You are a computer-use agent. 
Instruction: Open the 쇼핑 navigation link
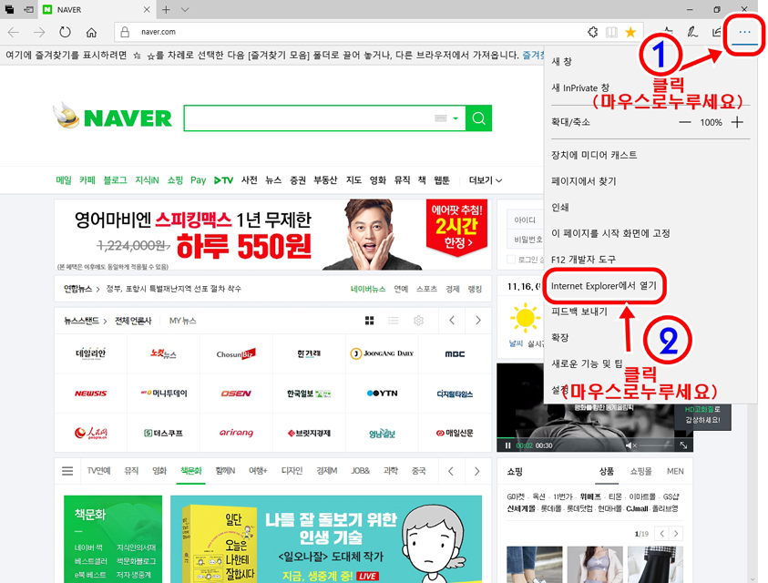coord(175,180)
